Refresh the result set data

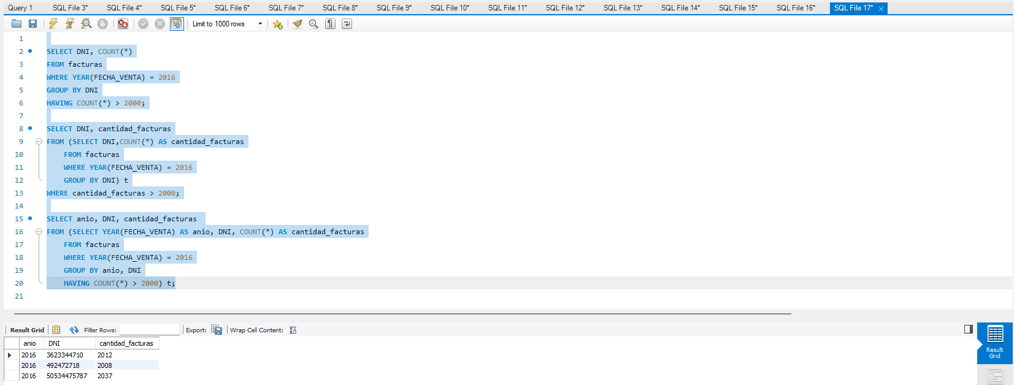click(x=74, y=330)
